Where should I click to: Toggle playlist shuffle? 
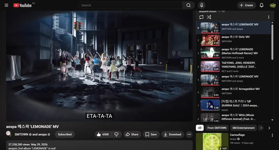209,17
